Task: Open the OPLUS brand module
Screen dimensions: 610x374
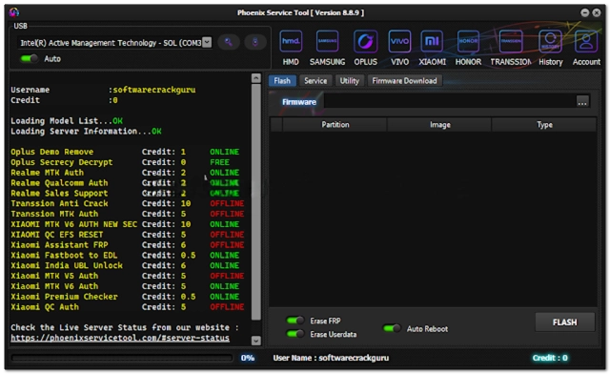Action: 365,48
